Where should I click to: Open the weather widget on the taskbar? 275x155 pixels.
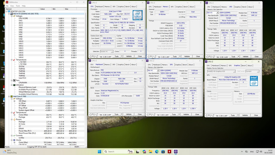tap(9, 152)
